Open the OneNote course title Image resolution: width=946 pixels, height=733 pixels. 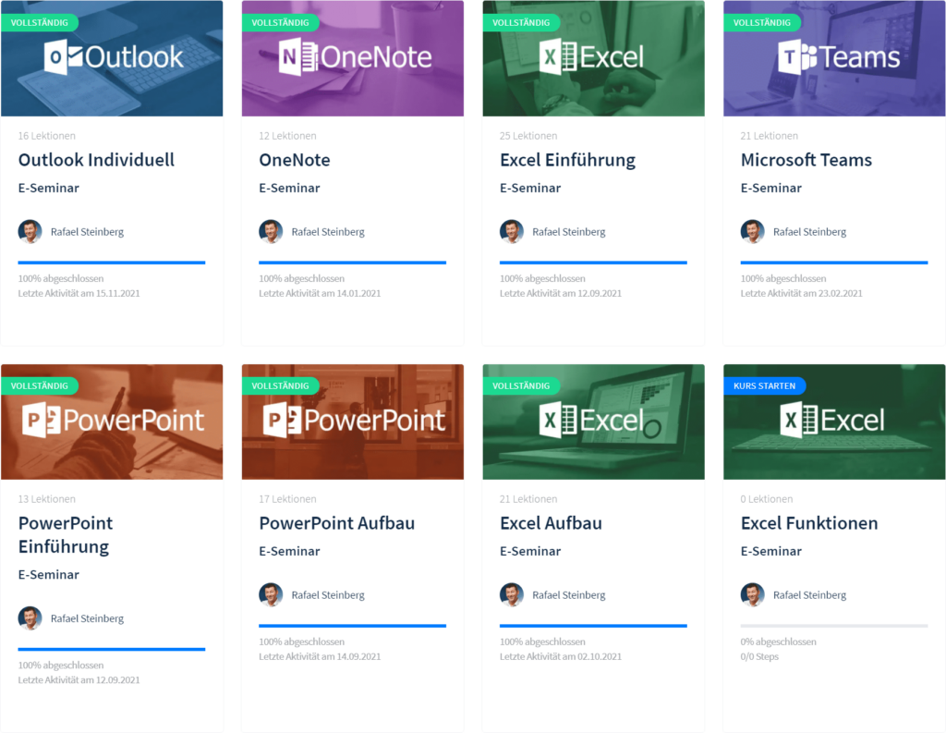(295, 160)
